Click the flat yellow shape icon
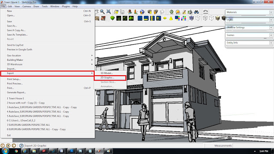Viewport: 274px width, 154px height. pyautogui.click(x=165, y=18)
